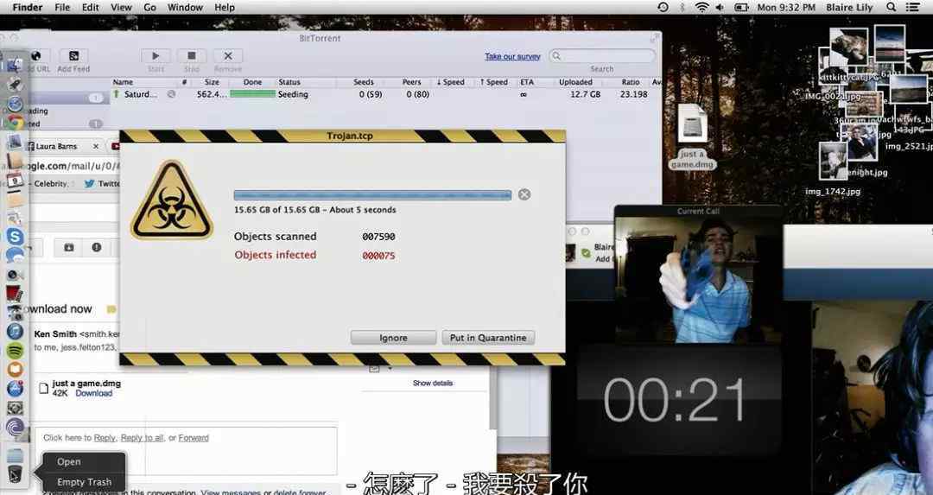Click the Blaire Lily user menu
Image resolution: width=933 pixels, height=495 pixels.
coord(849,7)
